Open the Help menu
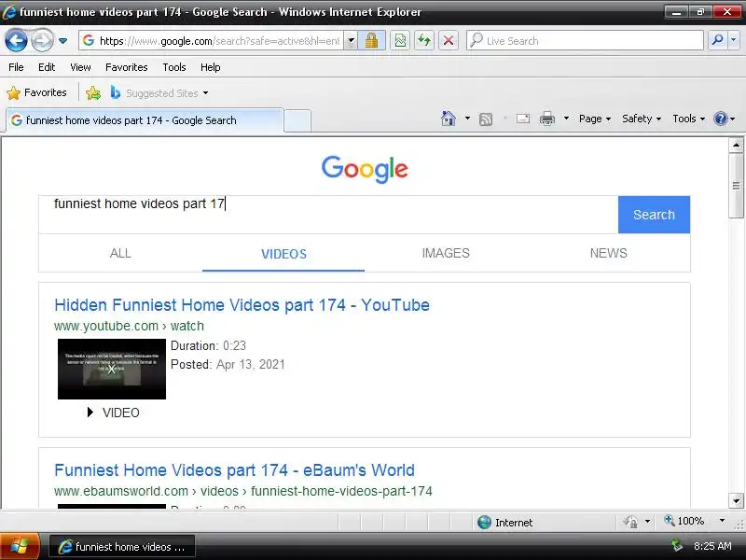The width and height of the screenshot is (746, 560). (211, 67)
